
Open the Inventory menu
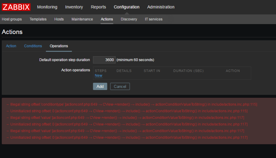coord(74,7)
